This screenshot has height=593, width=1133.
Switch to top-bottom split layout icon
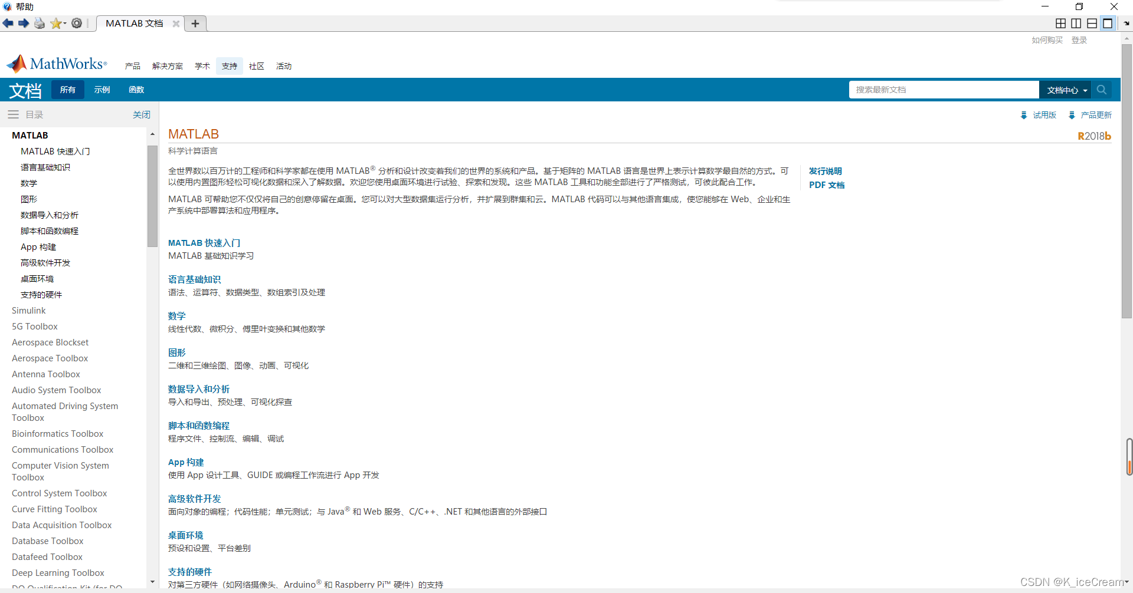coord(1092,23)
